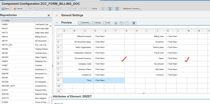Image resolution: width=210 pixels, height=104 pixels.
Task: Click the Delete trash icon
Action: tap(134, 23)
